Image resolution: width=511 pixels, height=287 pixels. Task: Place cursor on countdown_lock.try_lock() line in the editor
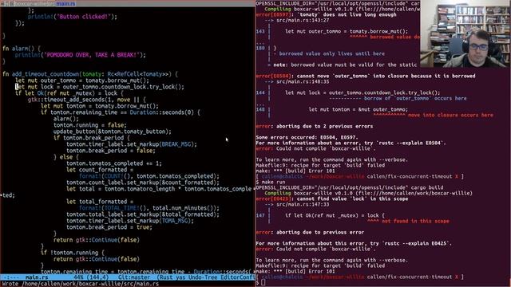pyautogui.click(x=99, y=87)
